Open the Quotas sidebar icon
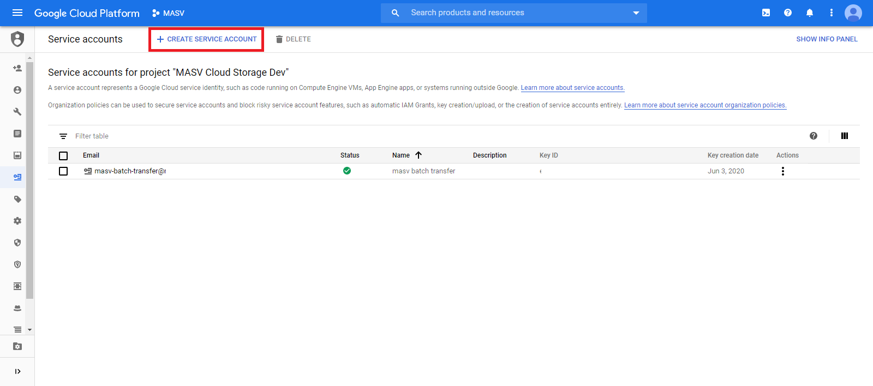873x386 pixels. pyautogui.click(x=17, y=155)
